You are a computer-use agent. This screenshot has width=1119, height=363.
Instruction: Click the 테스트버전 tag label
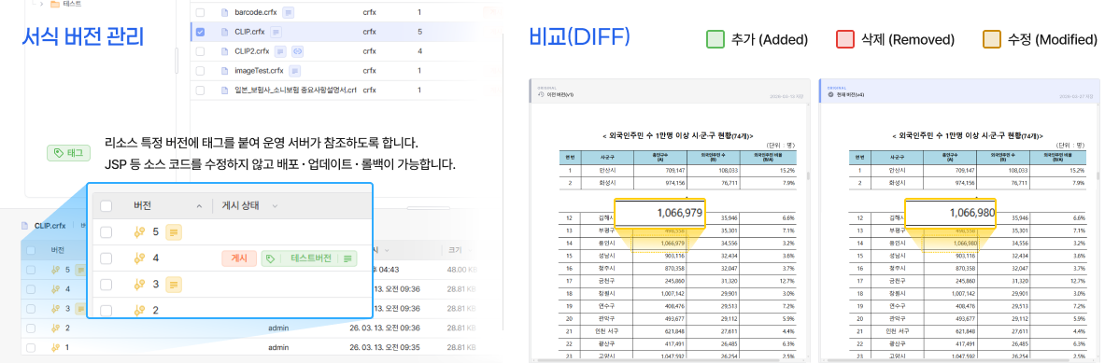[x=310, y=258]
